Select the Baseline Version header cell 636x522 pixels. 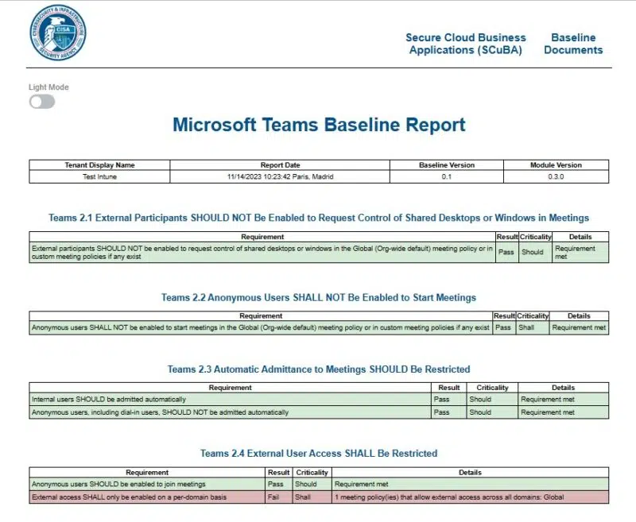447,164
